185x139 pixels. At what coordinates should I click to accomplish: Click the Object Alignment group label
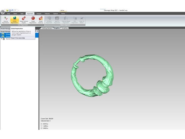click(65, 25)
